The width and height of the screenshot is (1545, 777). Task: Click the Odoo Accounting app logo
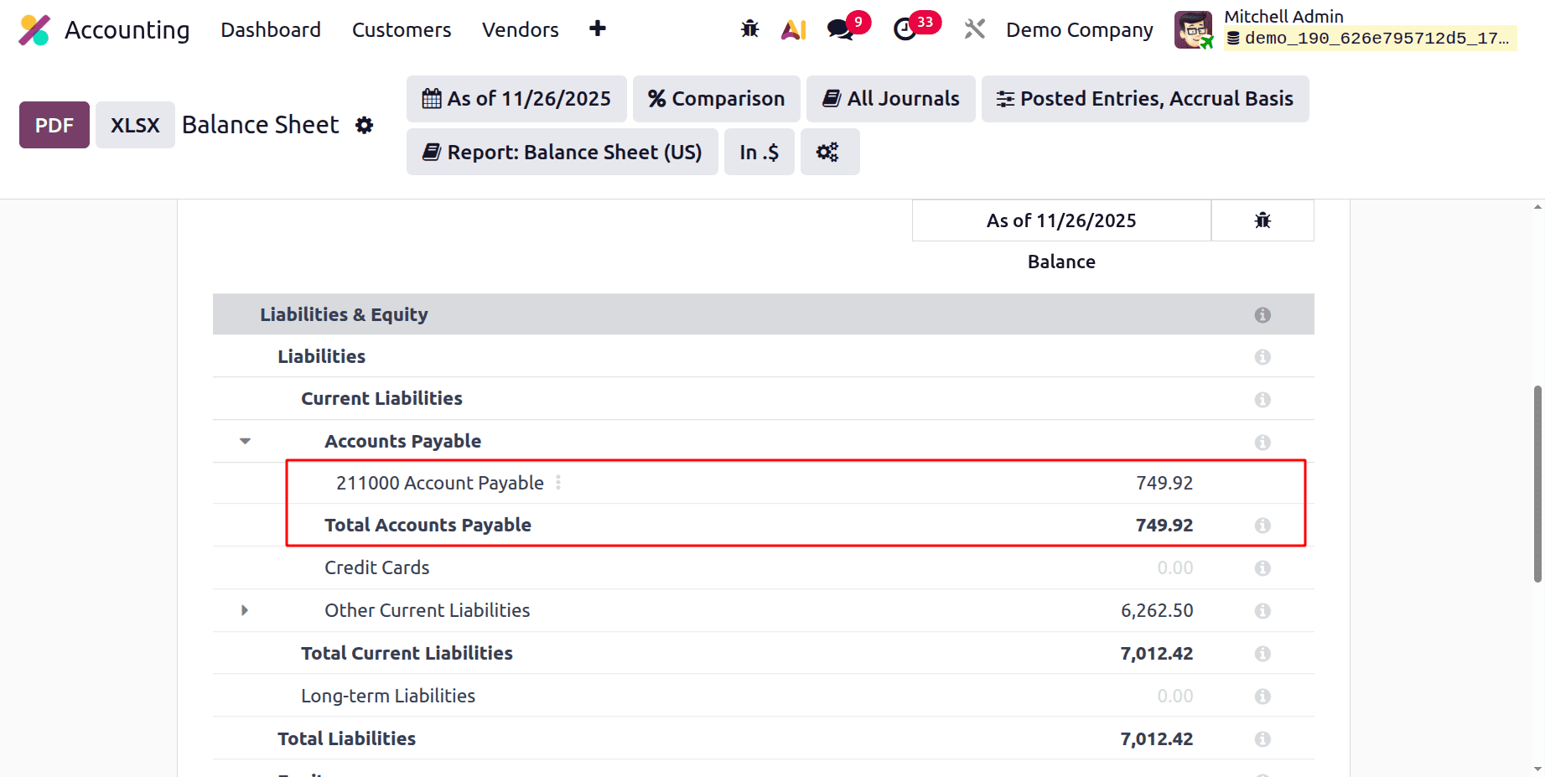(34, 30)
